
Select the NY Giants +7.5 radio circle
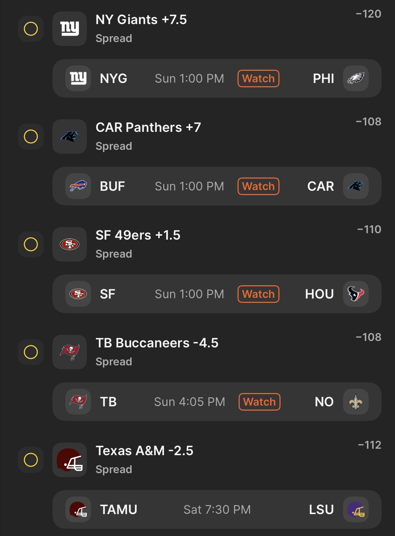coord(31,29)
